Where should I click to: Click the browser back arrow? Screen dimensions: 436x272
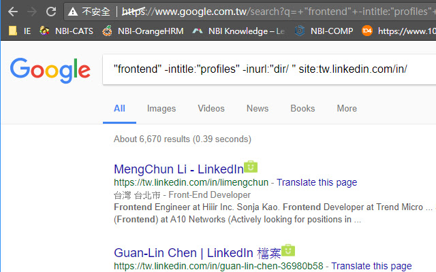(x=13, y=12)
